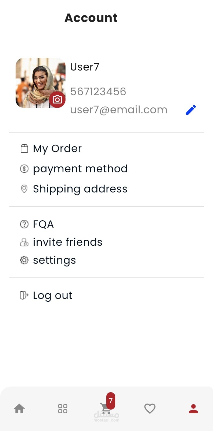Select the profile person icon
Viewport: 213px width, 431px height.
tap(193, 409)
